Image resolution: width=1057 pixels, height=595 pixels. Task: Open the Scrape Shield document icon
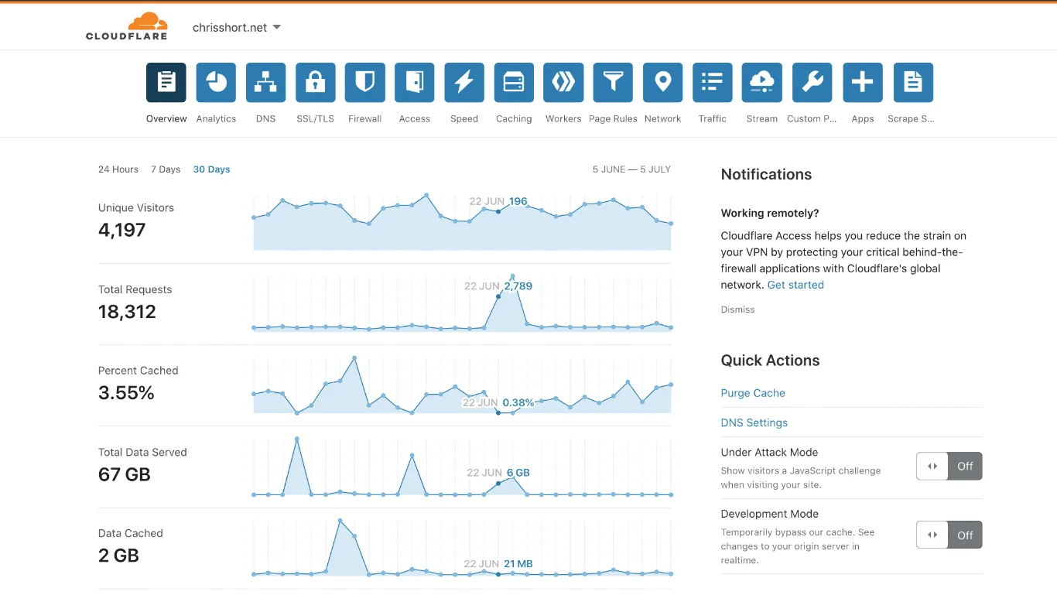913,83
